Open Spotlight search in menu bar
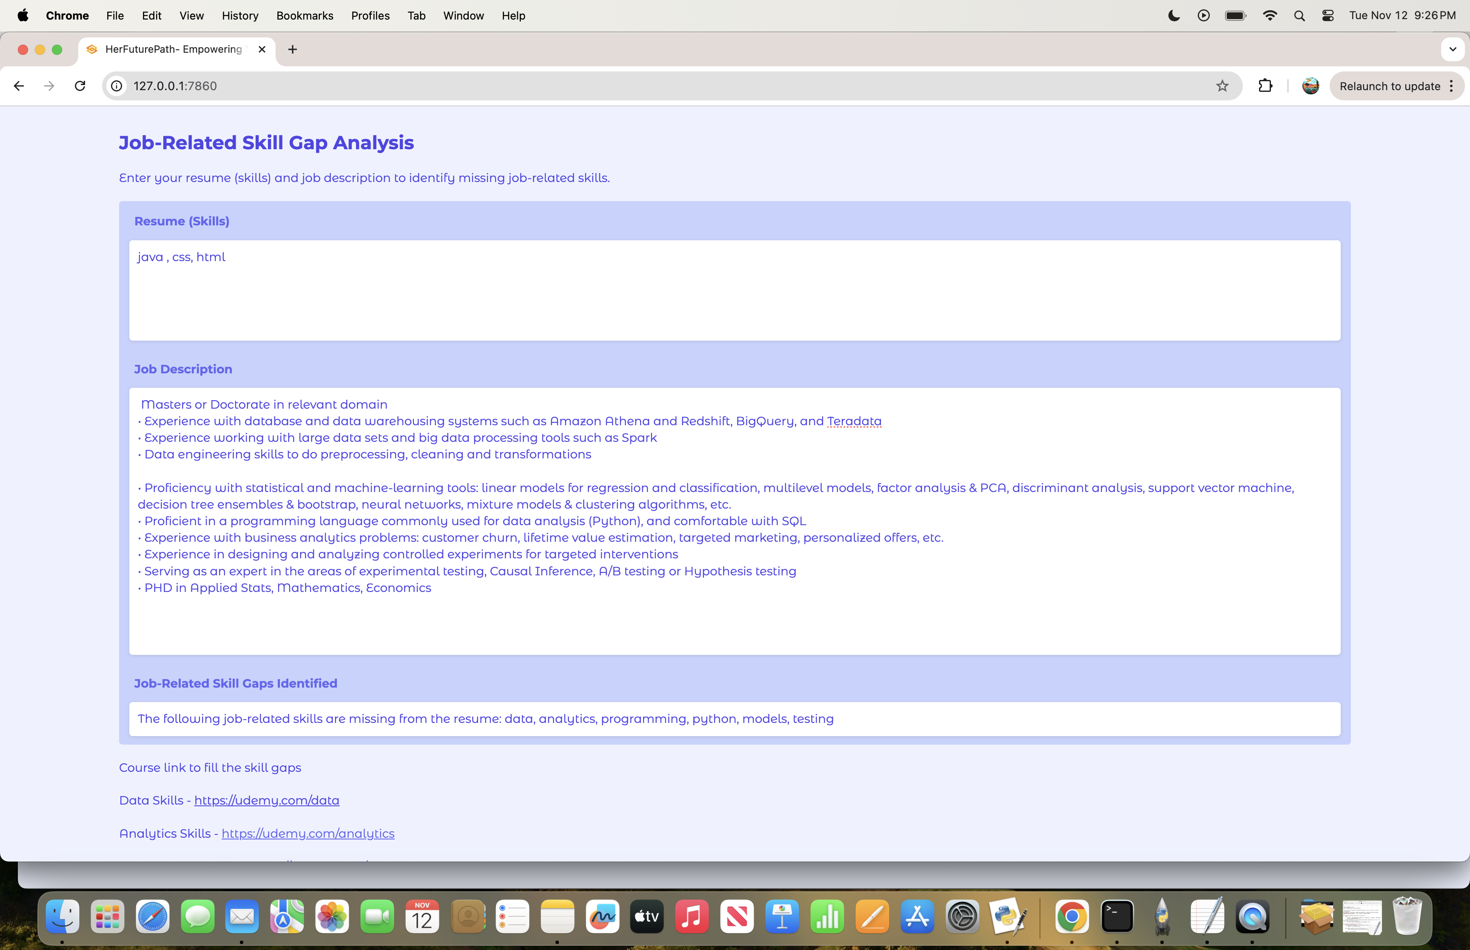This screenshot has width=1470, height=950. (x=1299, y=15)
